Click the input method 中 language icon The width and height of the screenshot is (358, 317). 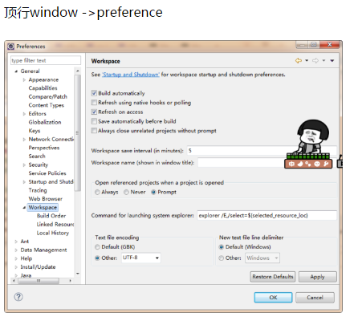click(291, 164)
